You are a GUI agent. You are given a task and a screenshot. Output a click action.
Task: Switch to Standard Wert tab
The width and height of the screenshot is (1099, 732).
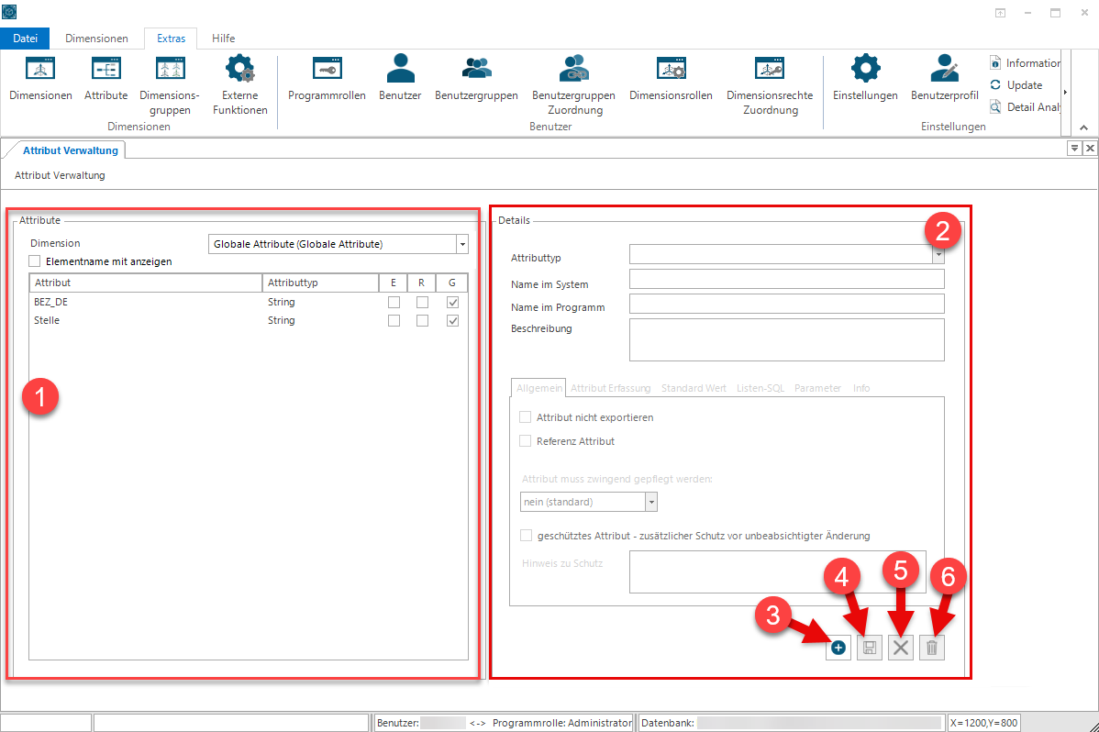point(694,388)
